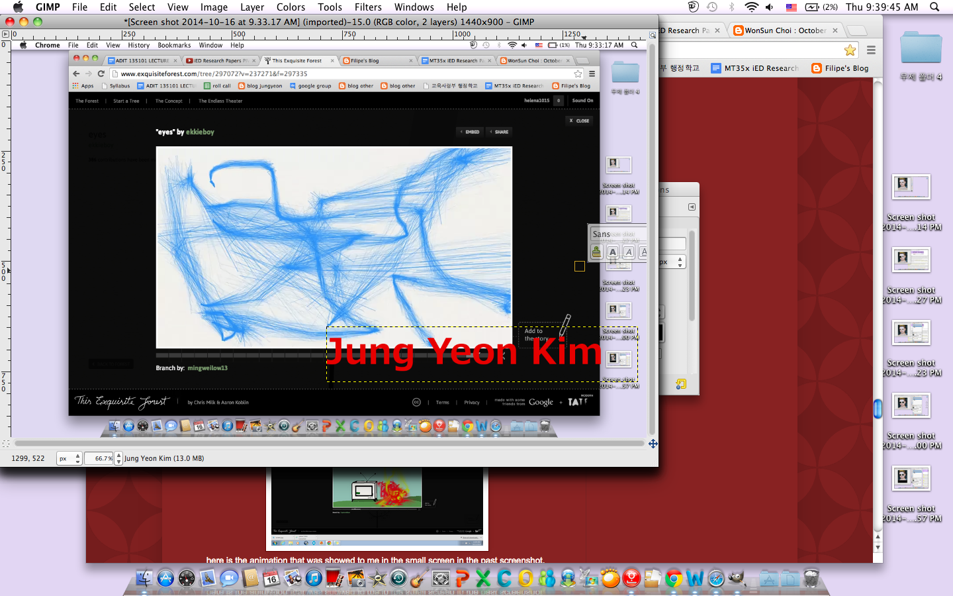Open the GIMP File menu
Screen dimensions: 953x596
tap(79, 7)
